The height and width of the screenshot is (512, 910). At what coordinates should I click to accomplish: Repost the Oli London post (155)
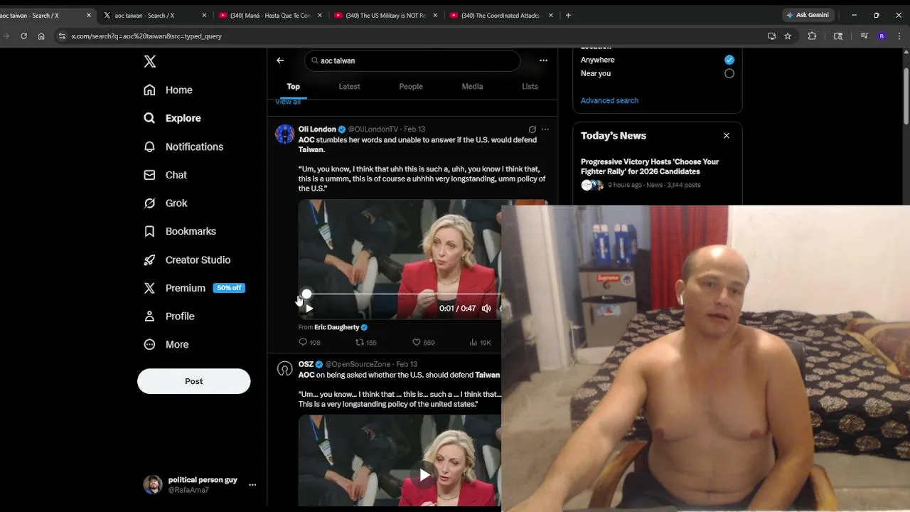click(365, 342)
